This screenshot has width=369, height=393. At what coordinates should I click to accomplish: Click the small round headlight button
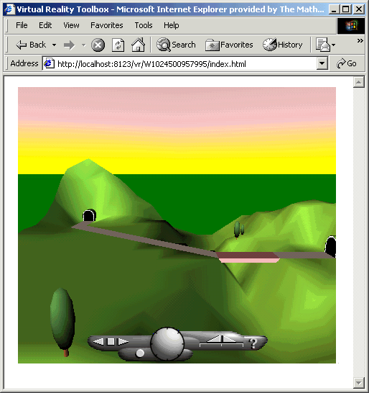[x=140, y=353]
